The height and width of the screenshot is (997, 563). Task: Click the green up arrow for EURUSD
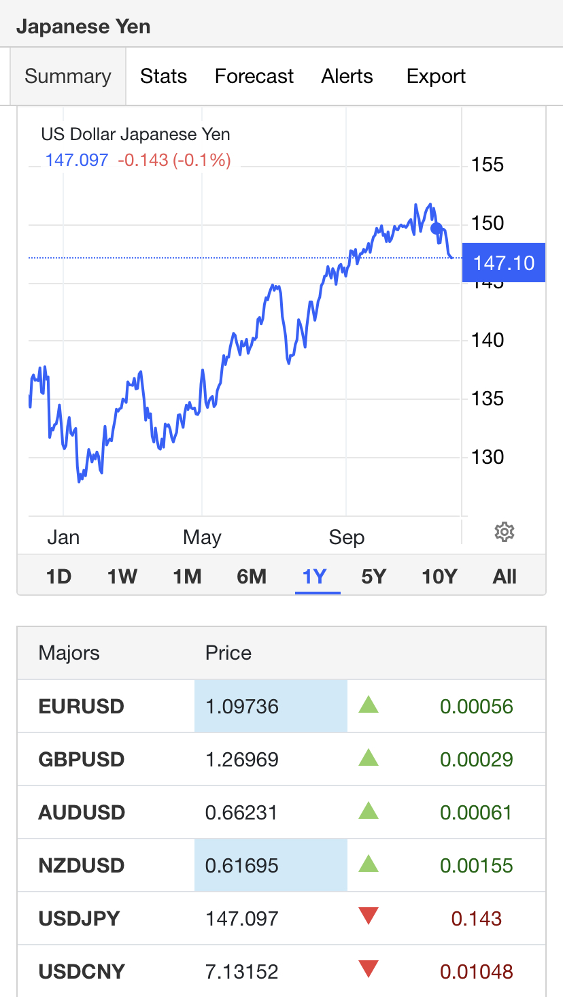coord(368,705)
